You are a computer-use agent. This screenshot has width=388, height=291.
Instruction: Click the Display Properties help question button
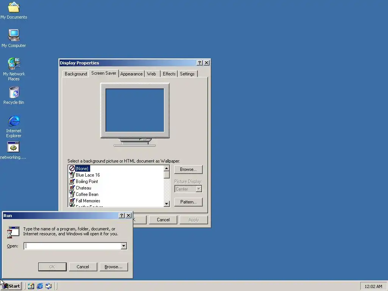pos(199,63)
